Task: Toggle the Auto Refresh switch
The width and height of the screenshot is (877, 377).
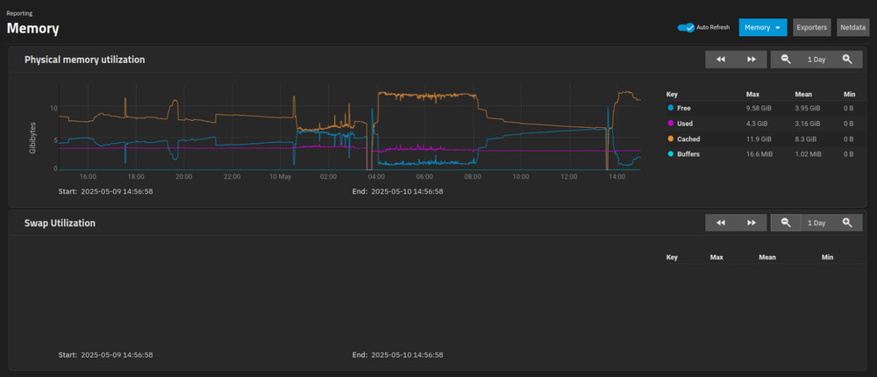Action: [686, 27]
